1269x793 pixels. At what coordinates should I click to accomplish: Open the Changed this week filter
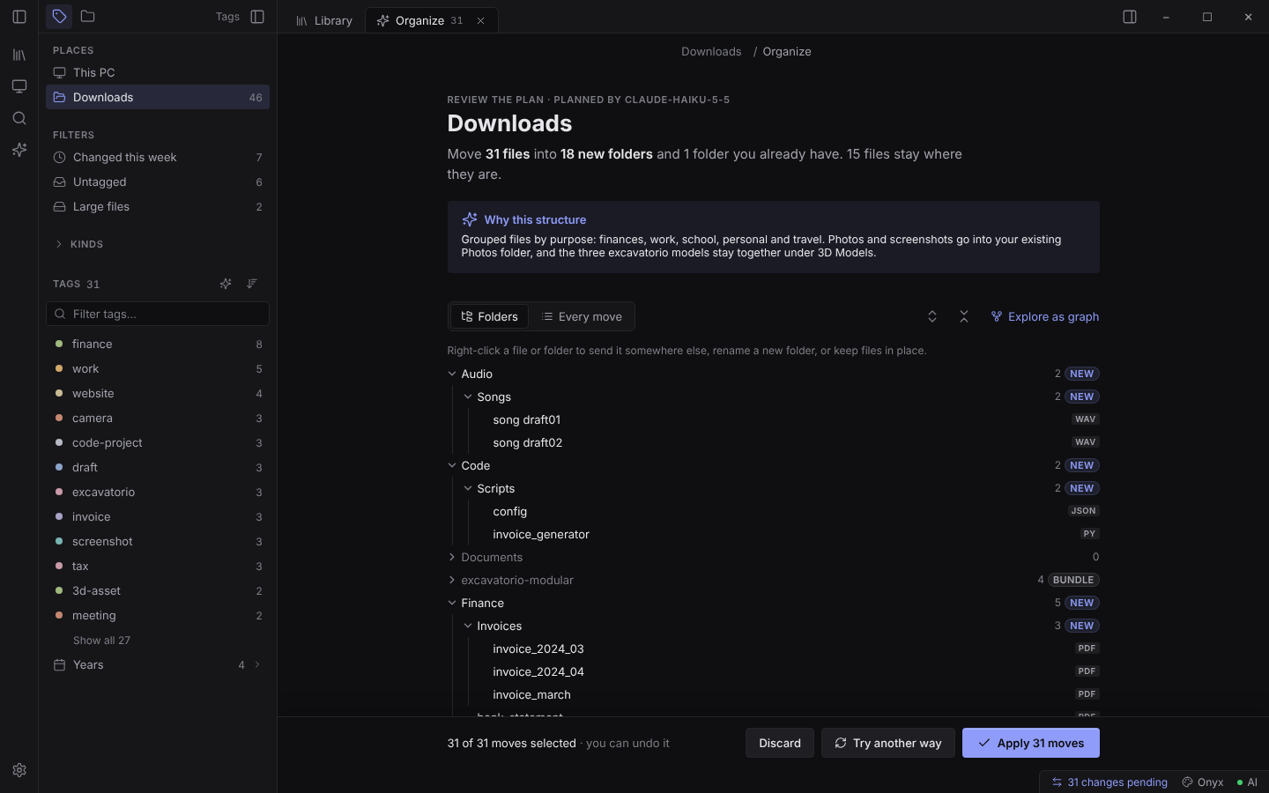pos(158,157)
